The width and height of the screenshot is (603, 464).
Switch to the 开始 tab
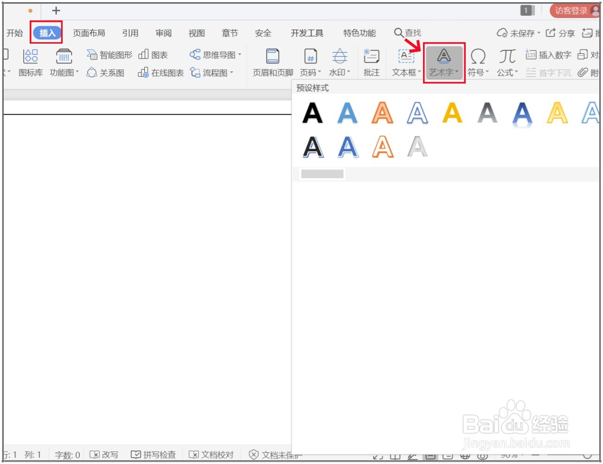tap(14, 33)
